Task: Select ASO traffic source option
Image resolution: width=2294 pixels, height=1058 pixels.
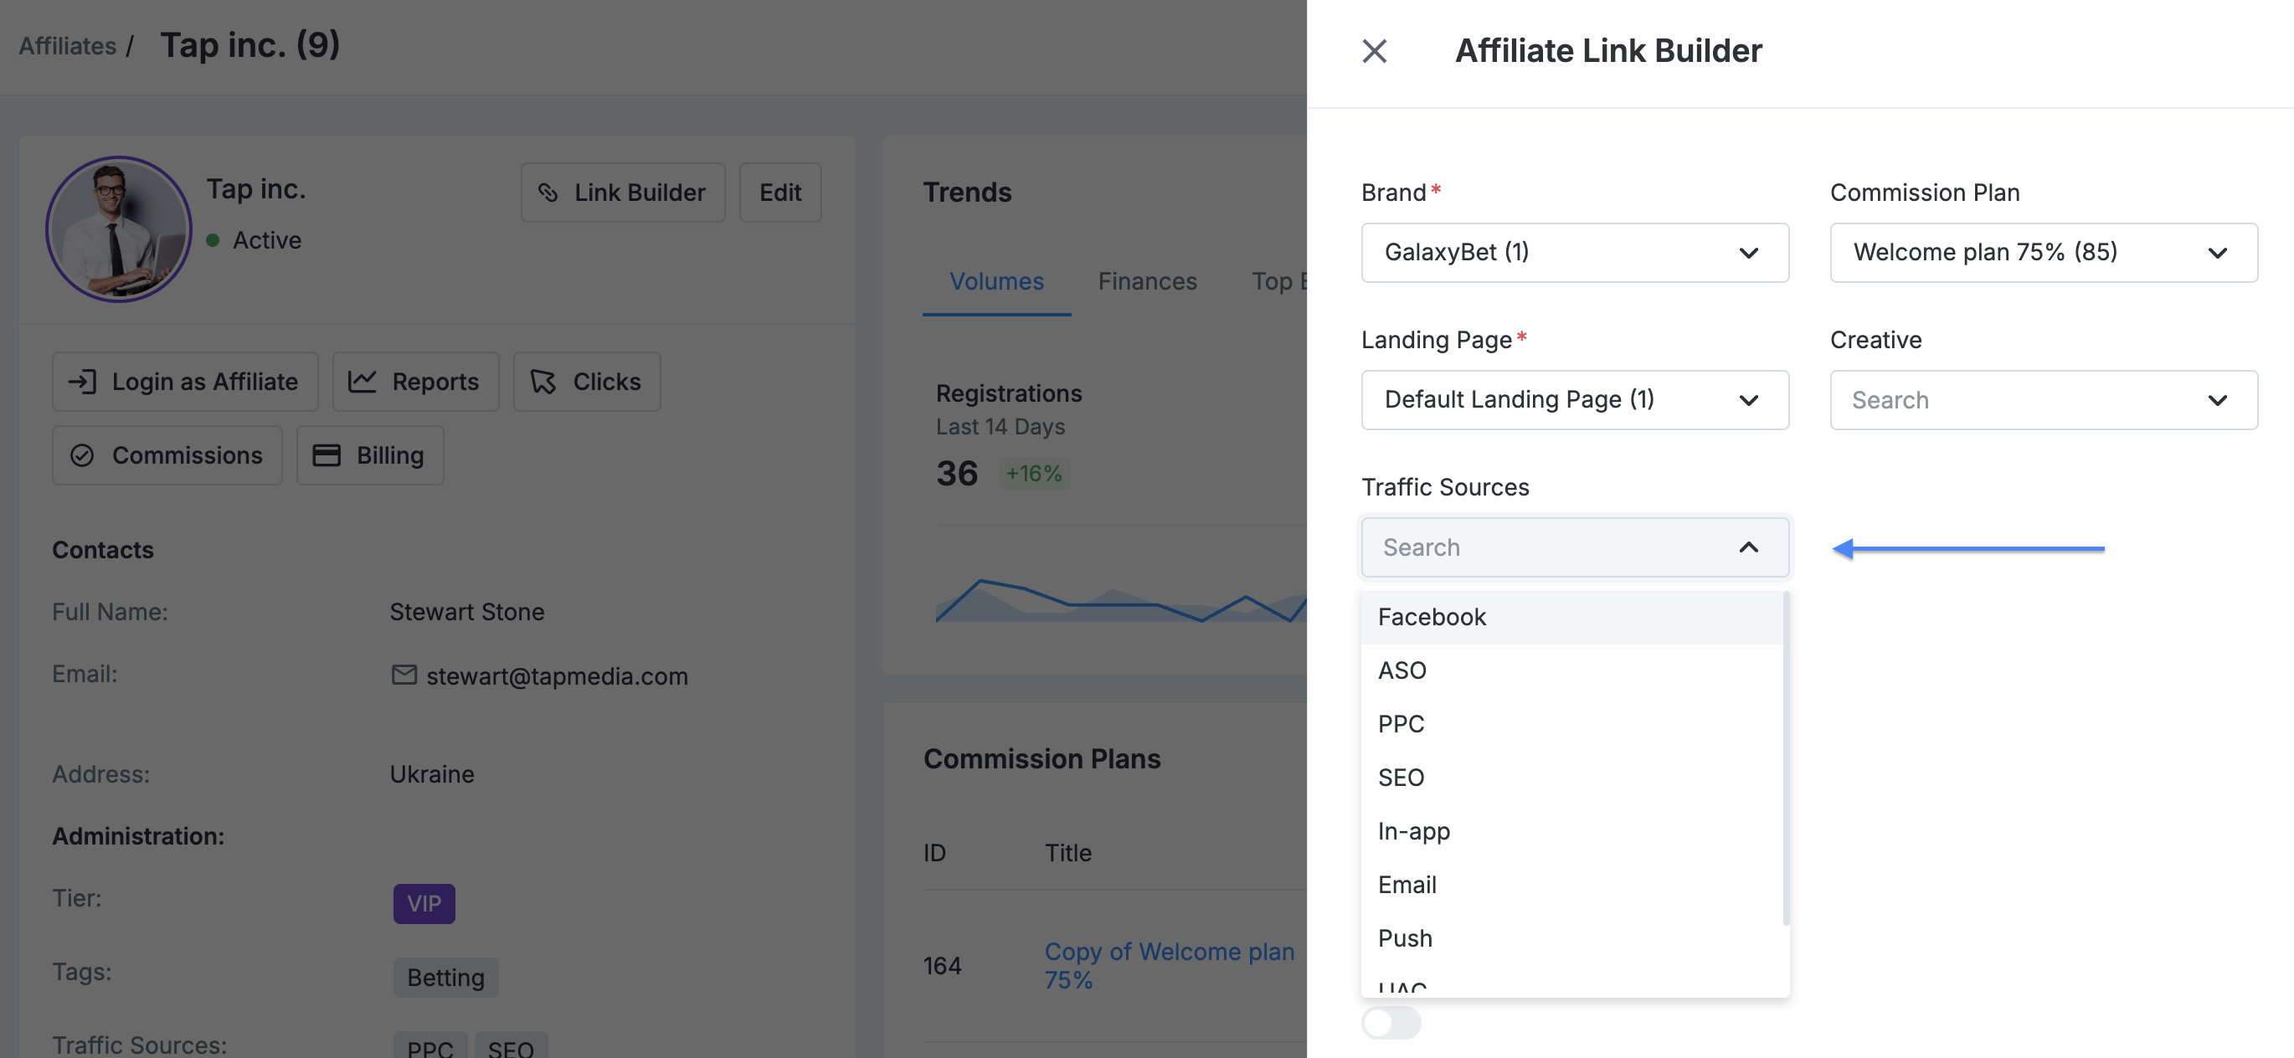Action: click(x=1571, y=670)
